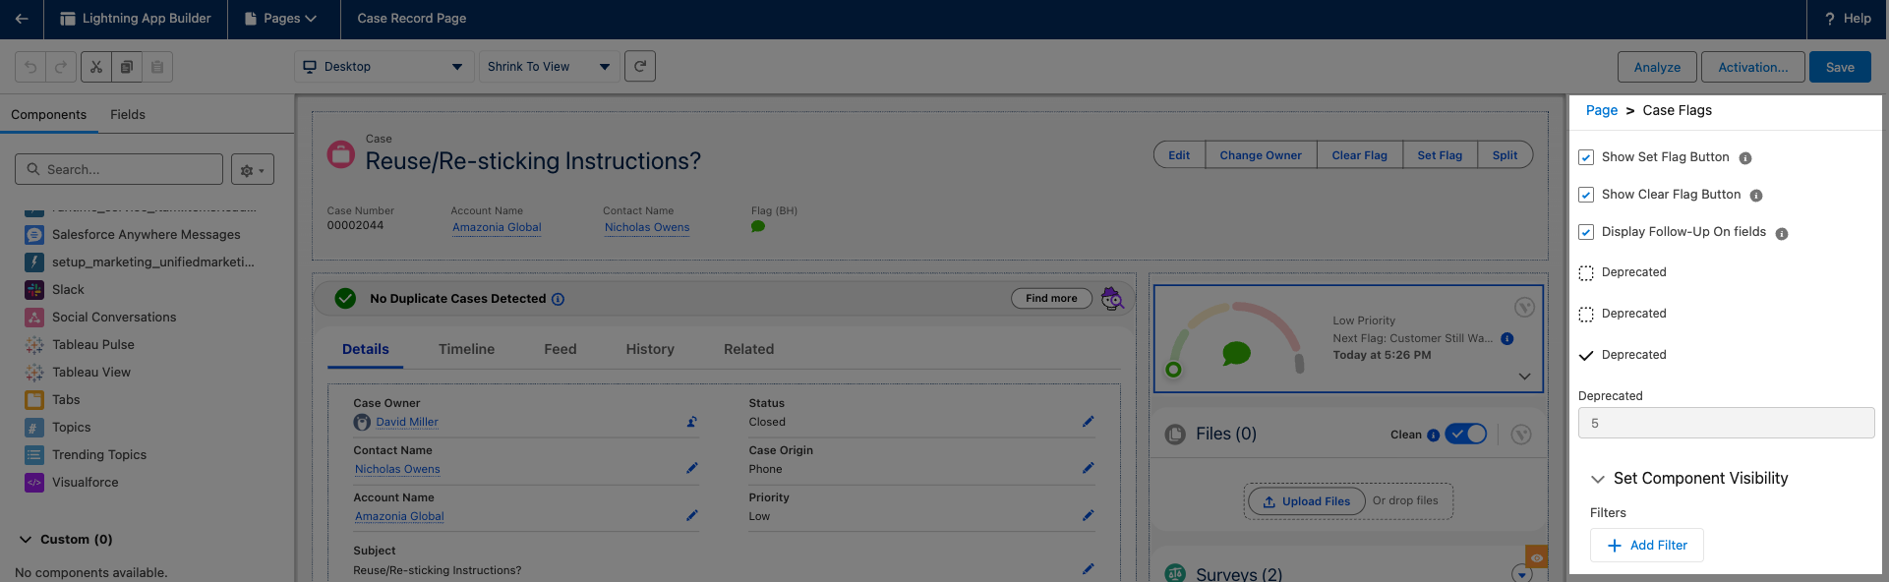1889x582 pixels.
Task: Select the Visualforce component icon
Action: coord(34,483)
